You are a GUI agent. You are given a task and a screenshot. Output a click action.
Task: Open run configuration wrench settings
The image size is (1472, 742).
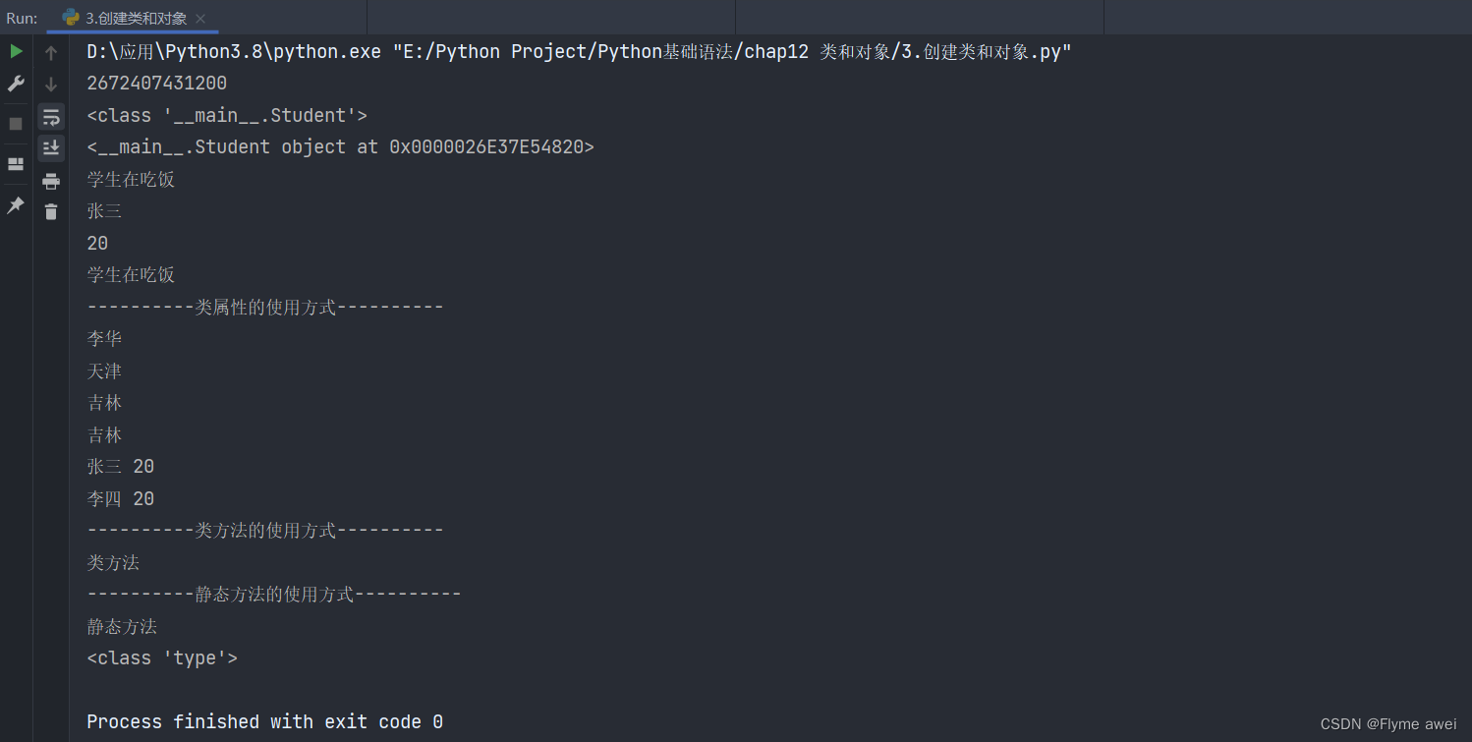pos(16,85)
